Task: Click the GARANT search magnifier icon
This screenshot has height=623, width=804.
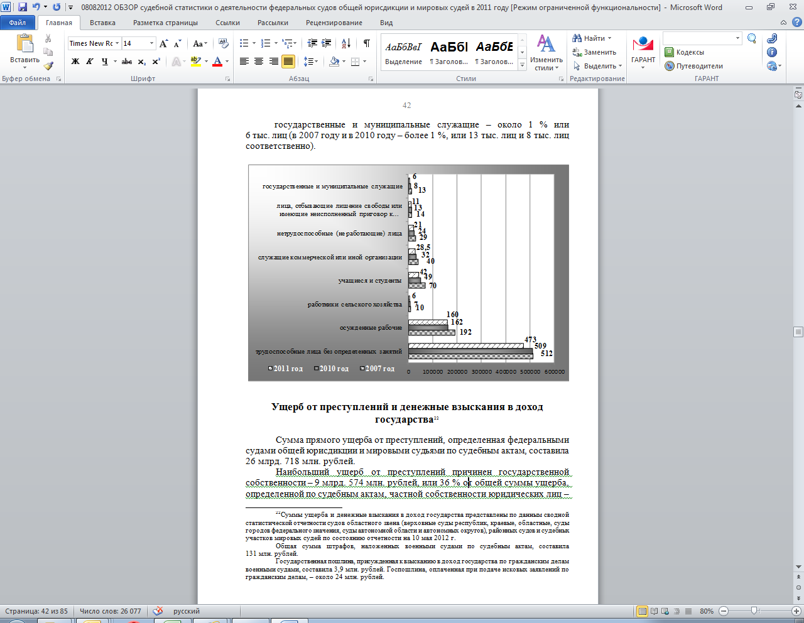Action: [752, 39]
